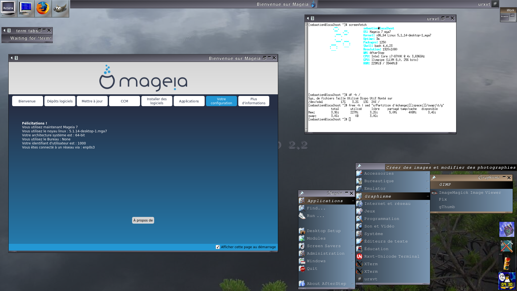Open window menu icon of term tabs window
Image resolution: width=517 pixels, height=291 pixels.
9,30
